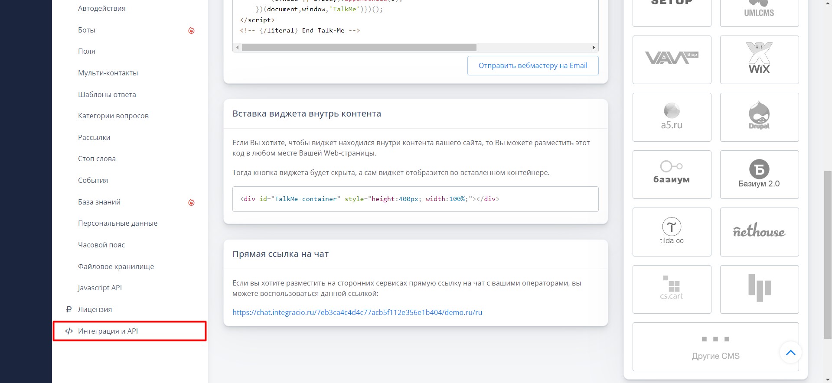Open the Nethouse integration tile
Screen dimensions: 832x383
pos(759,232)
